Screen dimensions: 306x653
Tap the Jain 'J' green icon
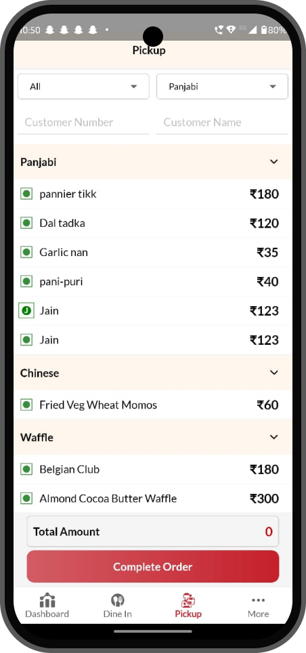point(26,311)
